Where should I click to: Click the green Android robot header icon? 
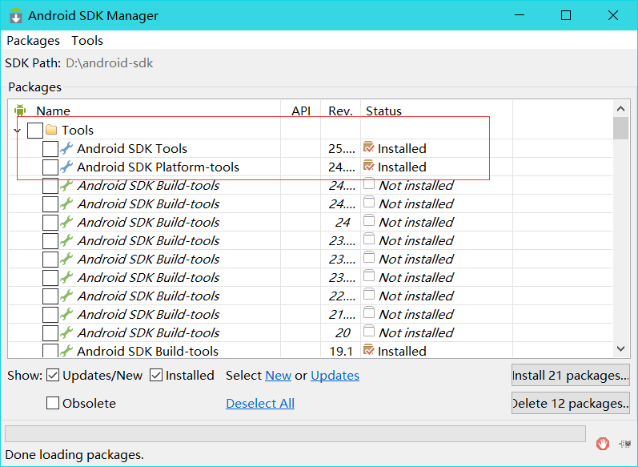pos(20,111)
